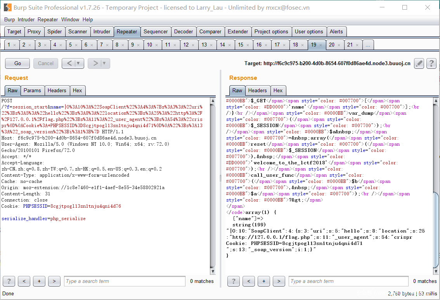Image resolution: width=440 pixels, height=300 pixels.
Task: Go to previous match in request search
Action: pos(24,281)
